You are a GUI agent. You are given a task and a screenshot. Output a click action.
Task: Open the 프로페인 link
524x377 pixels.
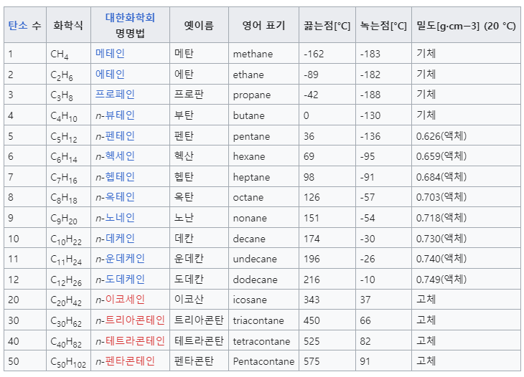pos(115,95)
